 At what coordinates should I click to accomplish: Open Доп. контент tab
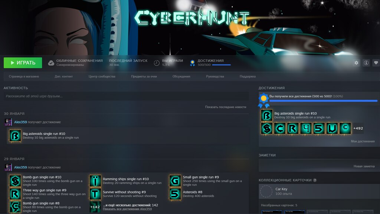pos(64,76)
